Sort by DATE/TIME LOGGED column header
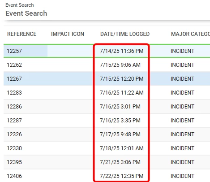210x182 pixels. [125, 34]
